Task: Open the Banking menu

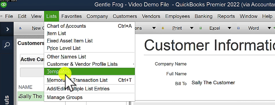Action: [203, 16]
